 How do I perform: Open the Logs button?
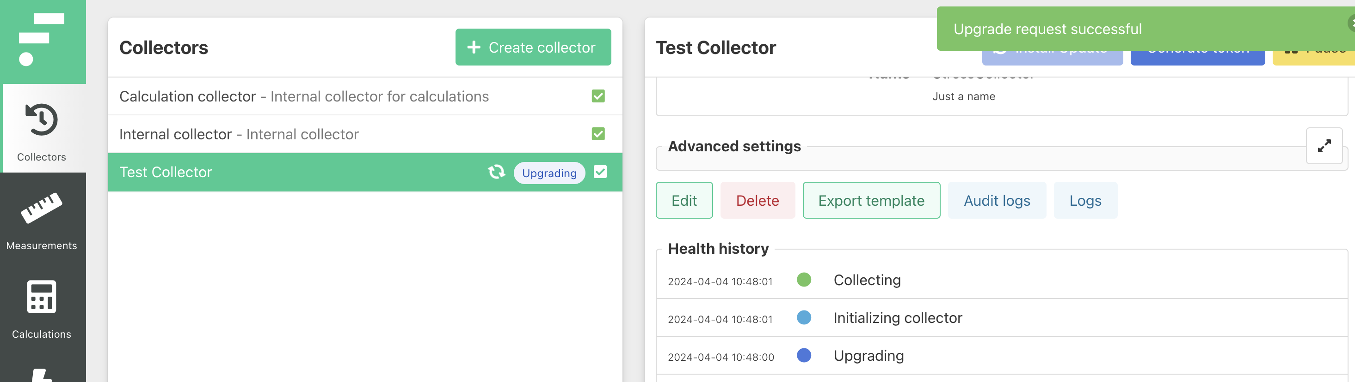tap(1085, 200)
